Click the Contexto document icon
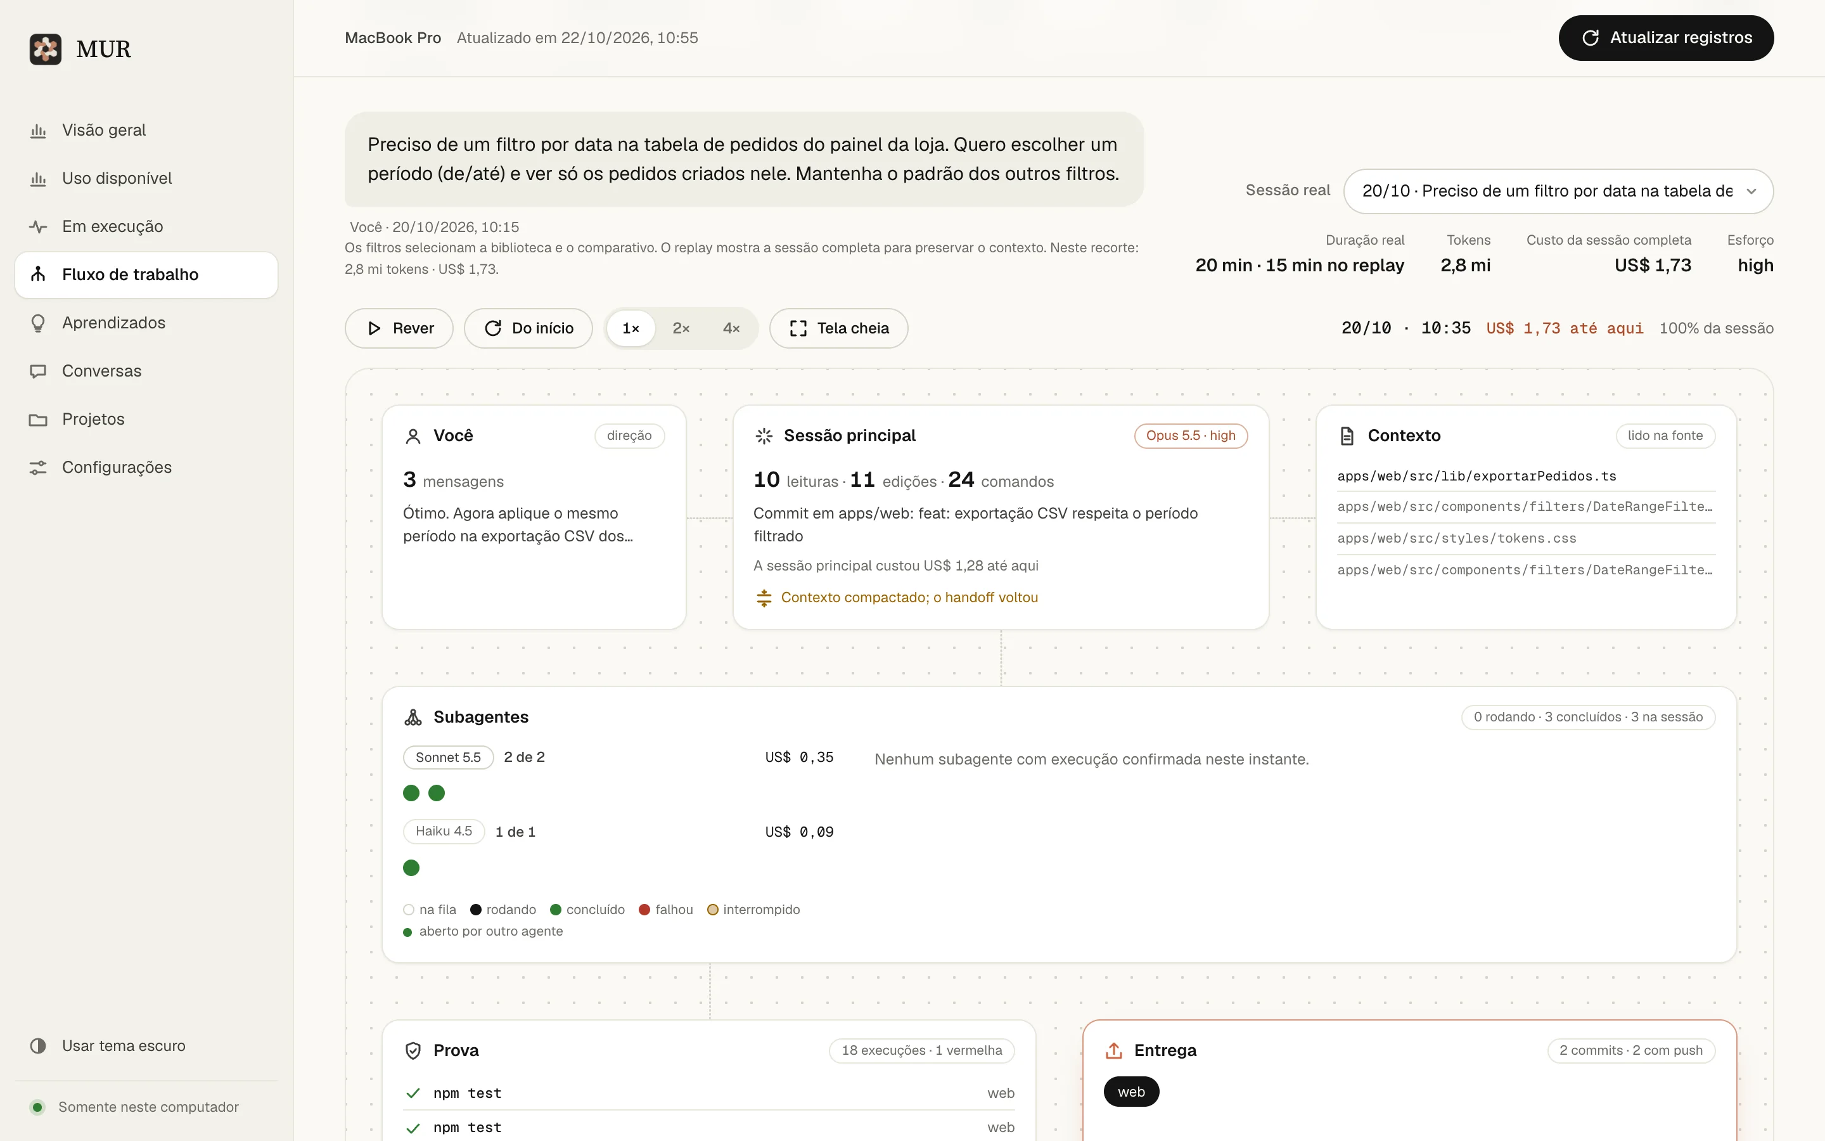 pos(1347,436)
